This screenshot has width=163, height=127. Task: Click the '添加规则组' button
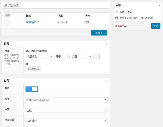click(33, 69)
